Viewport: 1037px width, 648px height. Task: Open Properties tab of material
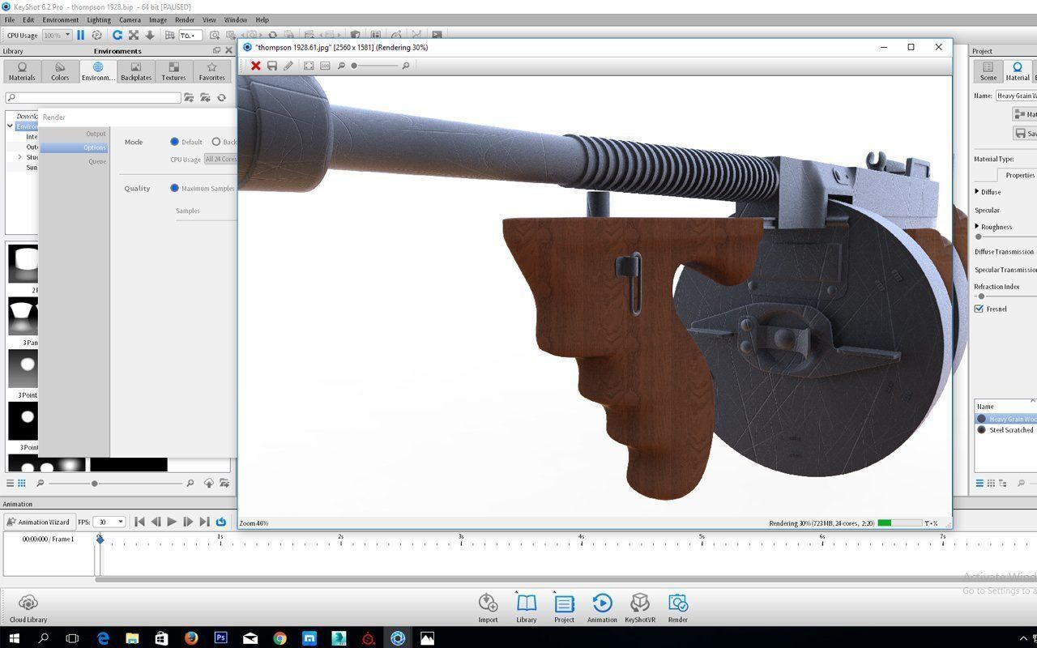(1019, 175)
